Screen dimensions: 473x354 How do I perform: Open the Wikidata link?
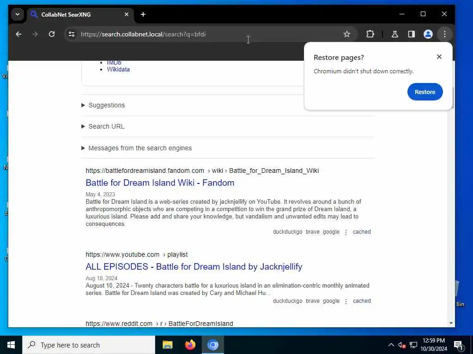[118, 70]
